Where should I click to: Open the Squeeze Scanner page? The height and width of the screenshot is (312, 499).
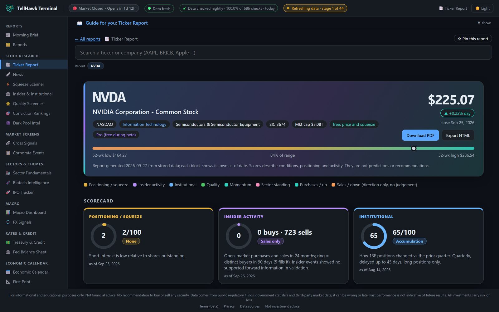point(34,84)
